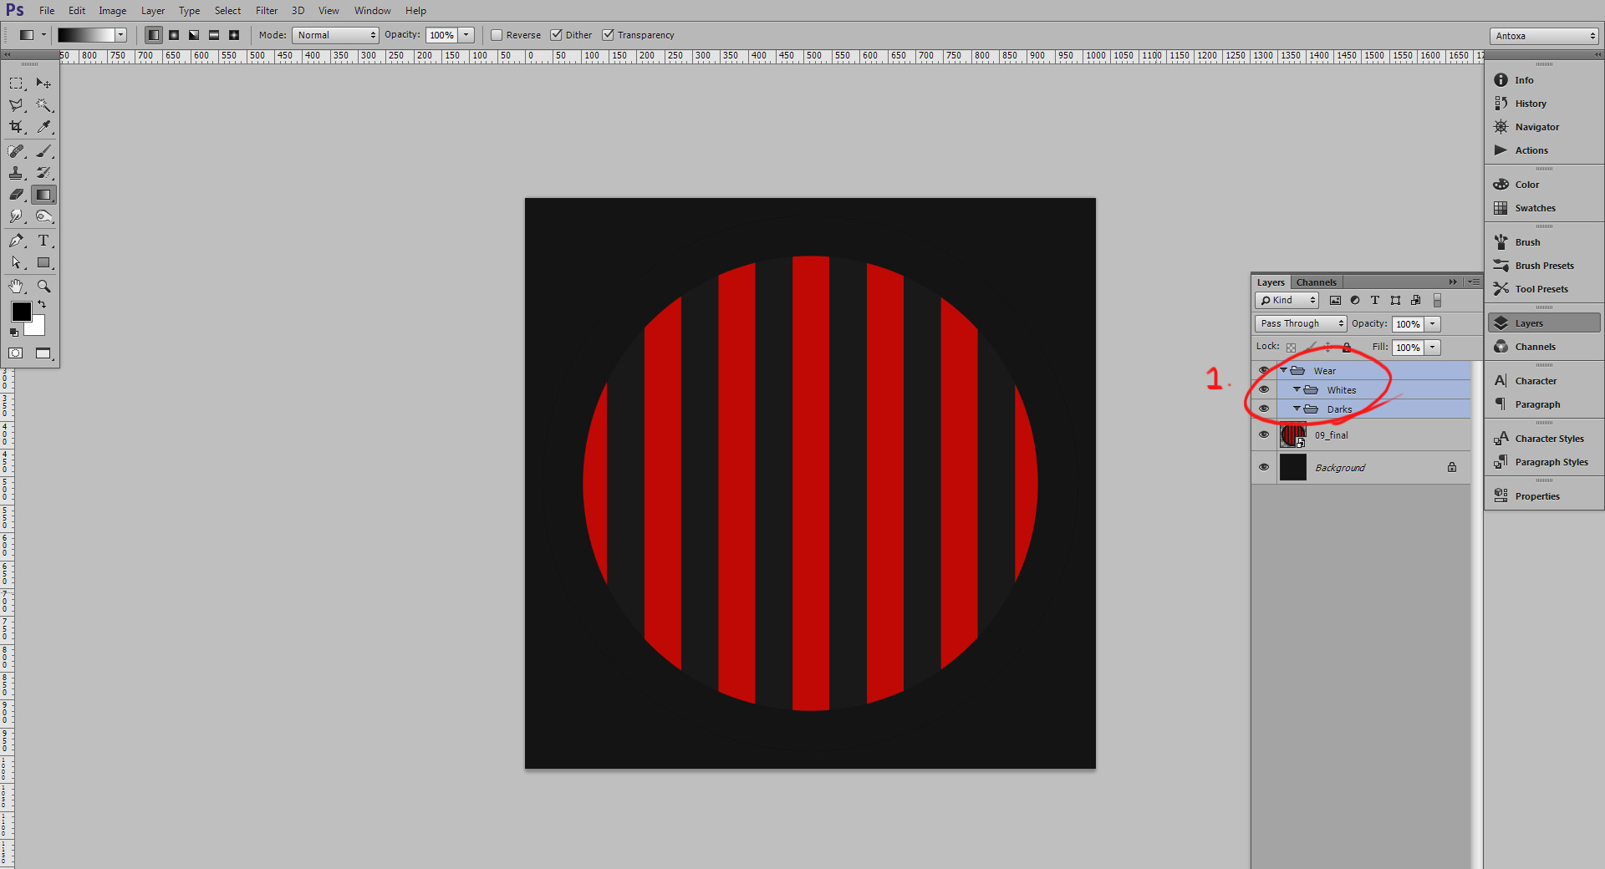This screenshot has width=1605, height=869.
Task: Select the Reflected Gradient style
Action: tap(214, 35)
